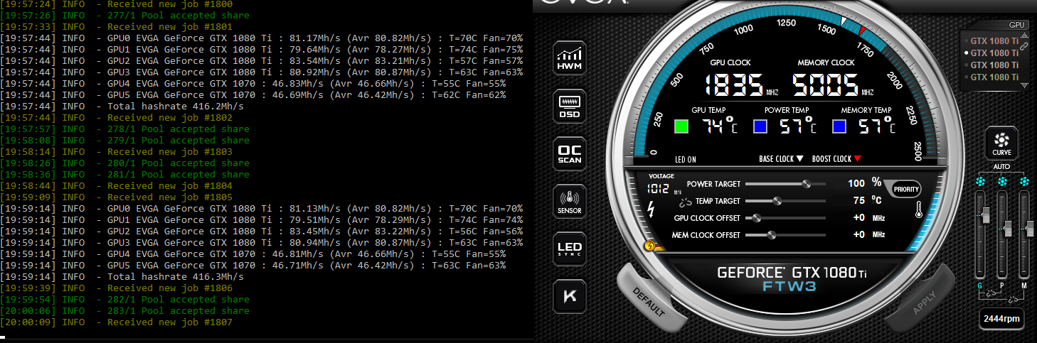1037x343 pixels.
Task: Toggle the G-P fan link icon
Action: [992, 293]
